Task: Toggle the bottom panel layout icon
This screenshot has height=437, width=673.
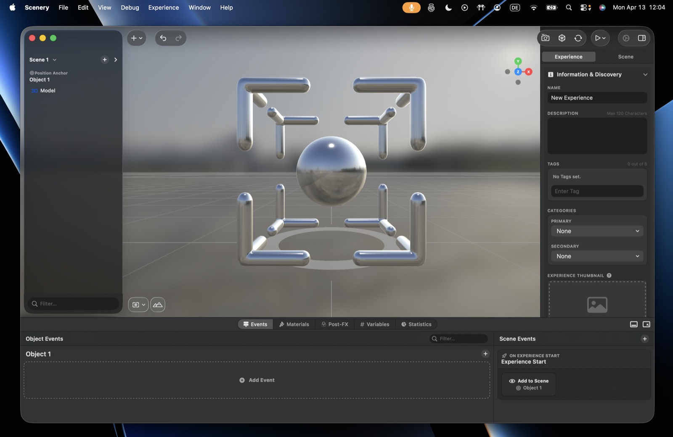Action: [634, 324]
